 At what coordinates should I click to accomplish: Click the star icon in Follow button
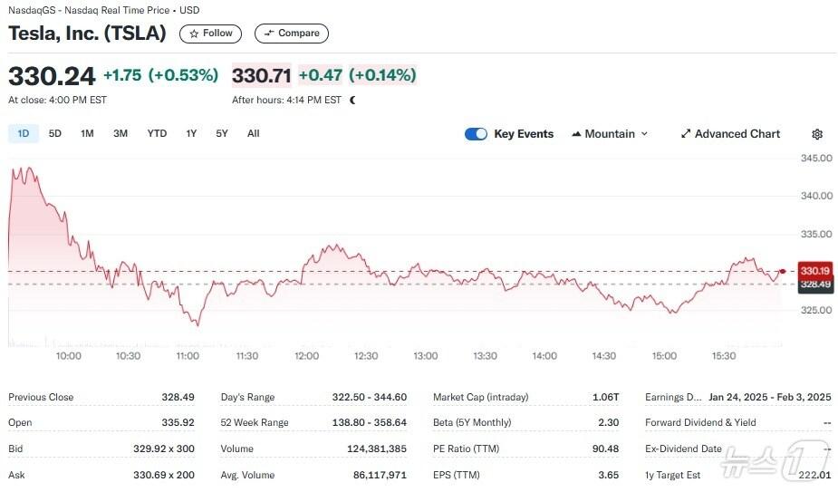[194, 34]
